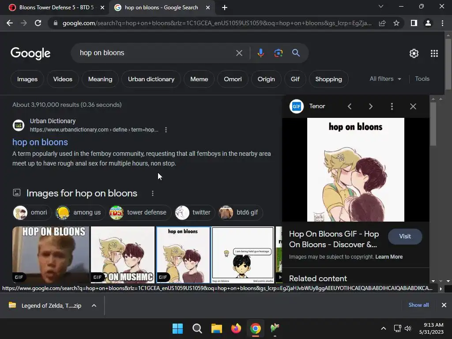Open the held gun hostage comic thumbnail
The height and width of the screenshot is (339, 452).
click(x=243, y=255)
